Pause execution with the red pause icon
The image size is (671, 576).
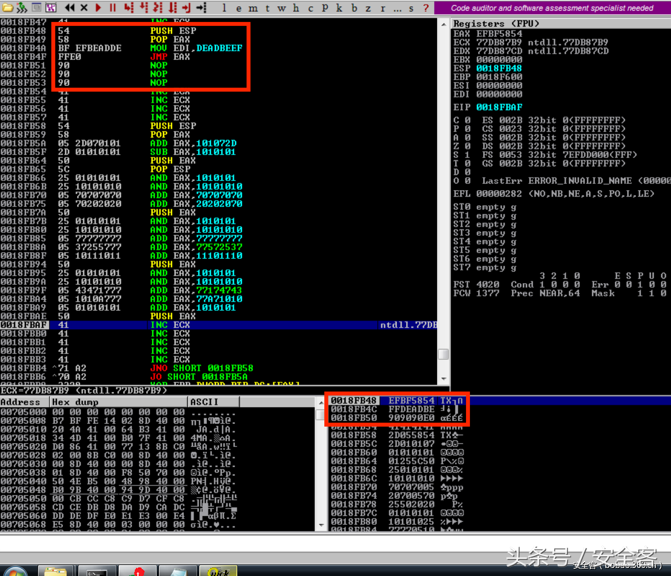(x=112, y=7)
